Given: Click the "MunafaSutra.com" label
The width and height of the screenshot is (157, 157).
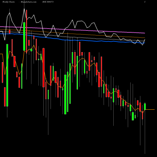Looking at the screenshot, I should click(x=29, y=2).
